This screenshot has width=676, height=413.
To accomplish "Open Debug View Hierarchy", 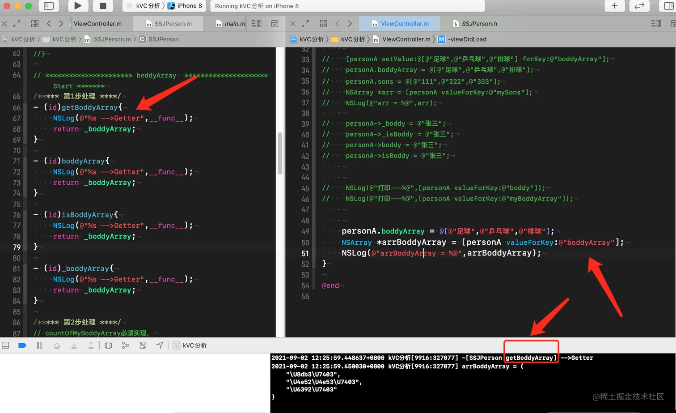I will (x=108, y=345).
